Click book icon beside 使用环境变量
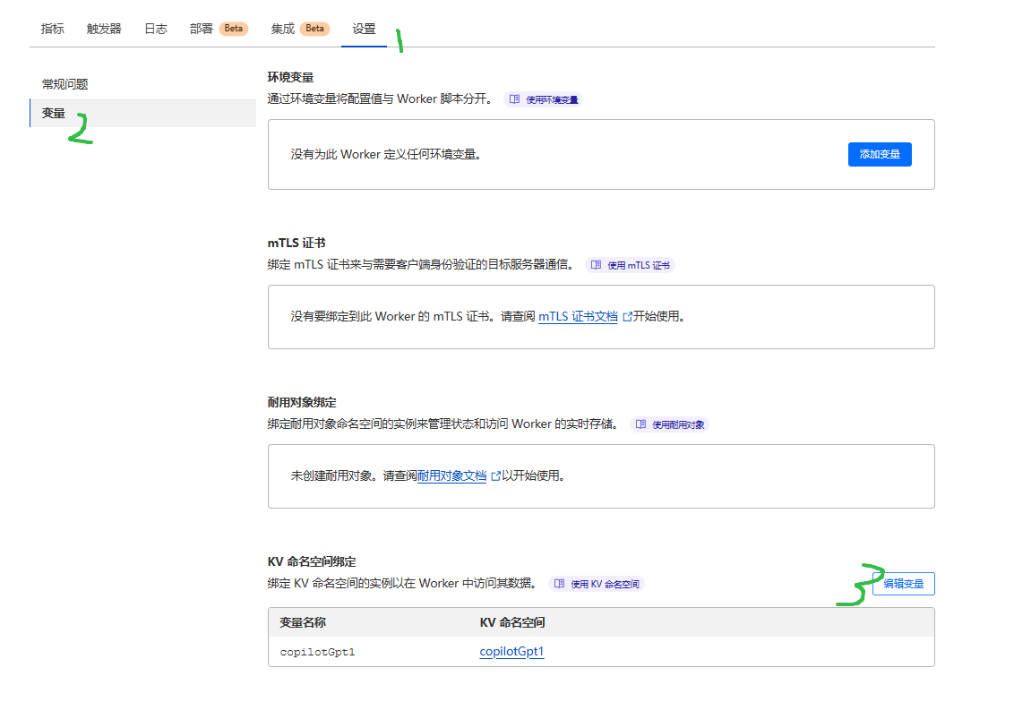 click(x=515, y=100)
